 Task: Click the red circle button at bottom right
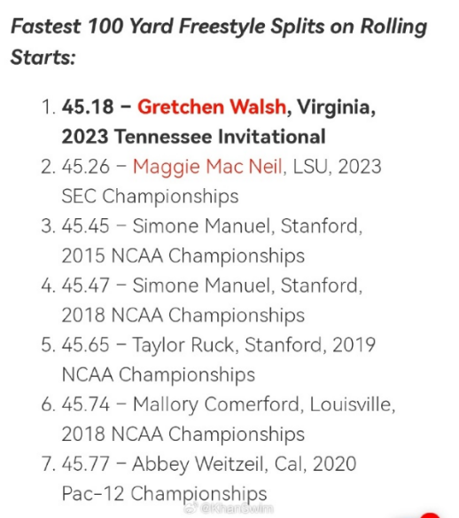pyautogui.click(x=430, y=514)
